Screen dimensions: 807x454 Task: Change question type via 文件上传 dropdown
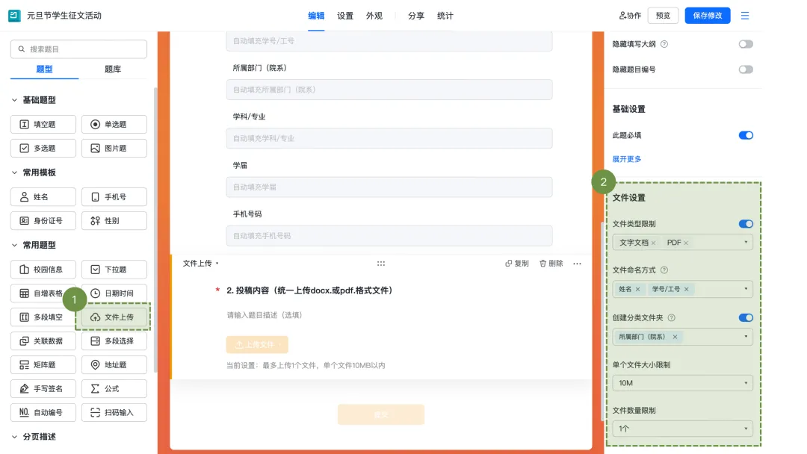[201, 264]
